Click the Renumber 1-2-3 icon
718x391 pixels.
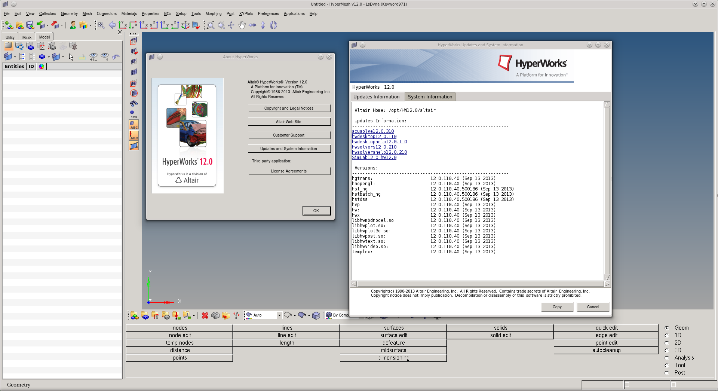coord(236,315)
